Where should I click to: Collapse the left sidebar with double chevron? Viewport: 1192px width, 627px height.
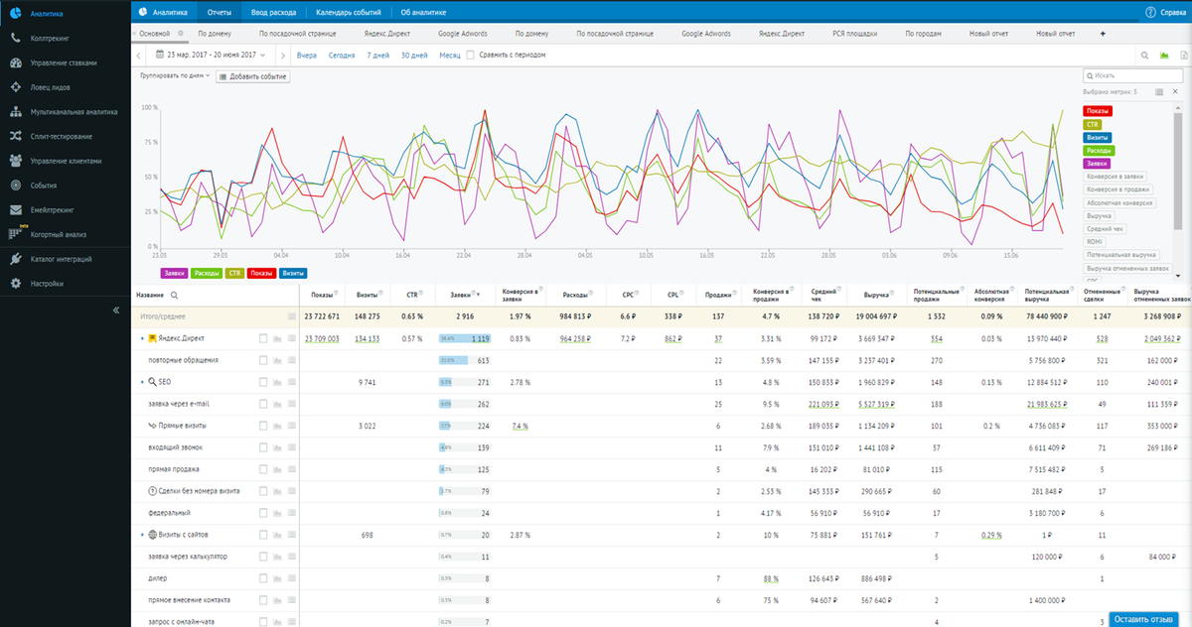tap(116, 309)
